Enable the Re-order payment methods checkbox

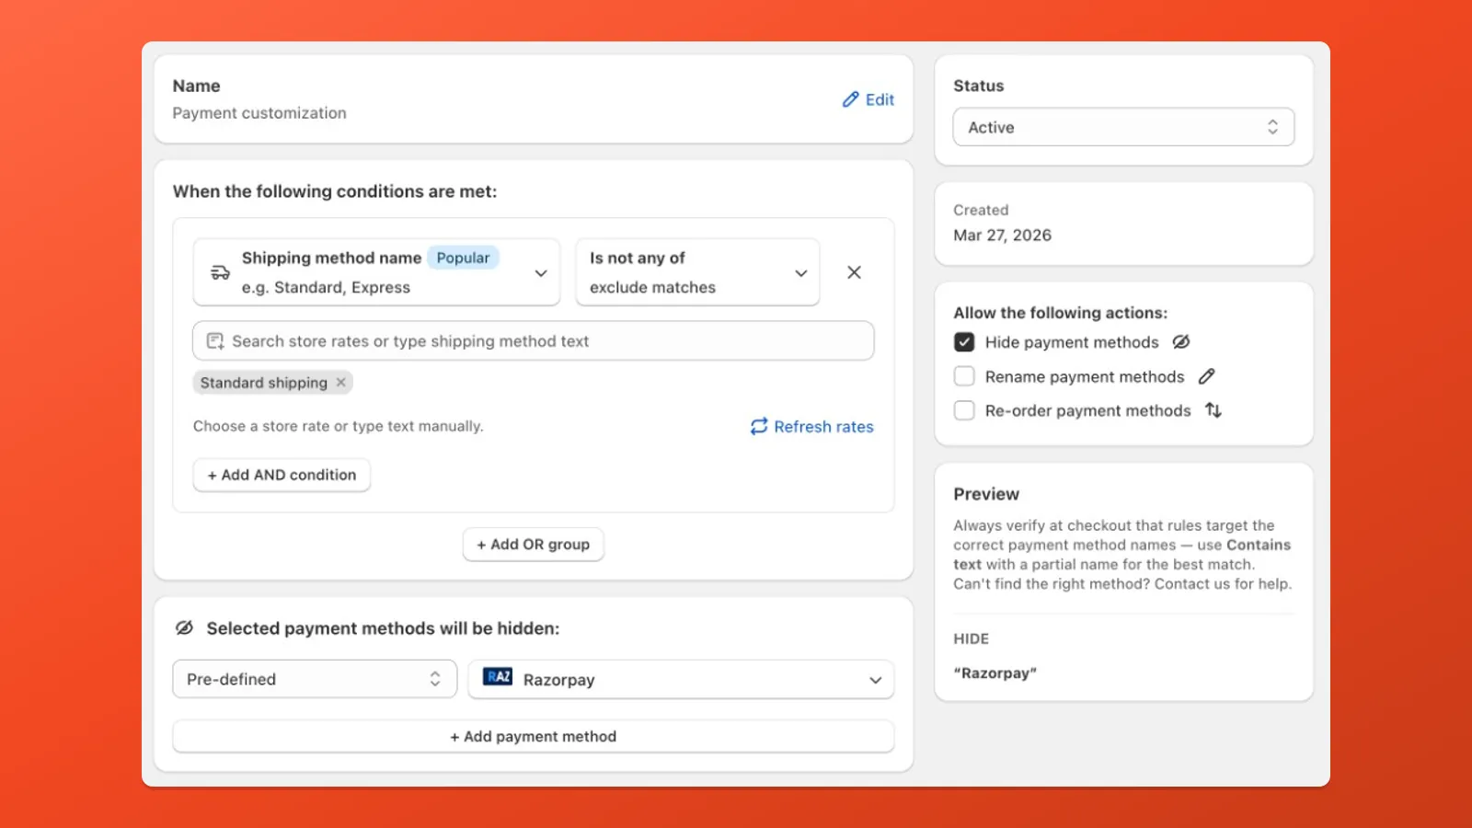[963, 410]
